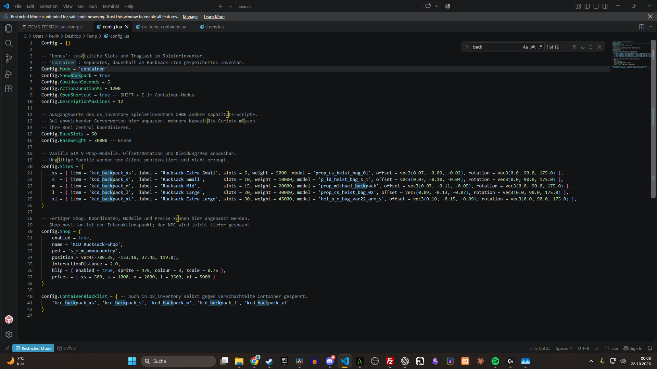The image size is (657, 369).
Task: Open language mode selector Lua
Action: pyautogui.click(x=615, y=348)
